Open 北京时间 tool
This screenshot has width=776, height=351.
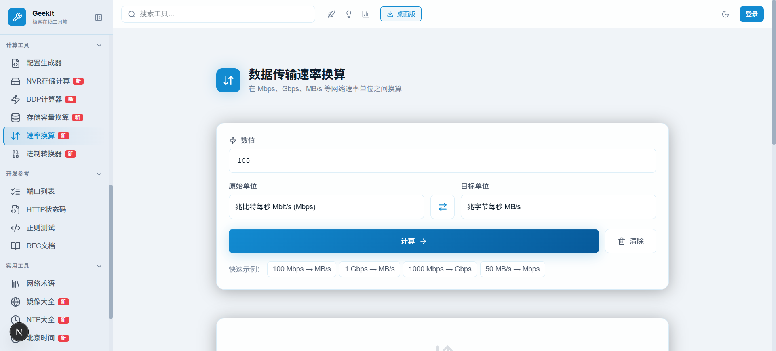[54, 338]
